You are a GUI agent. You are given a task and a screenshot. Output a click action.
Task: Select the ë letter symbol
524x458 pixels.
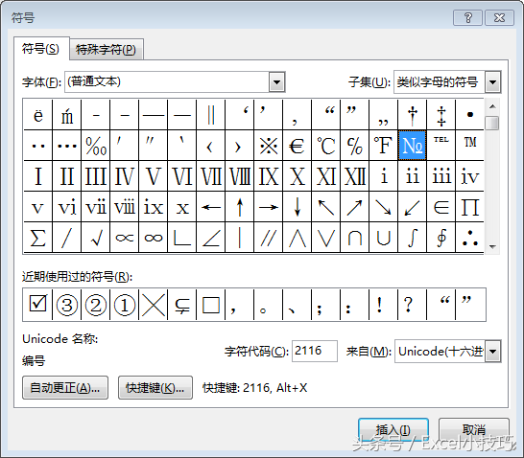tap(37, 114)
